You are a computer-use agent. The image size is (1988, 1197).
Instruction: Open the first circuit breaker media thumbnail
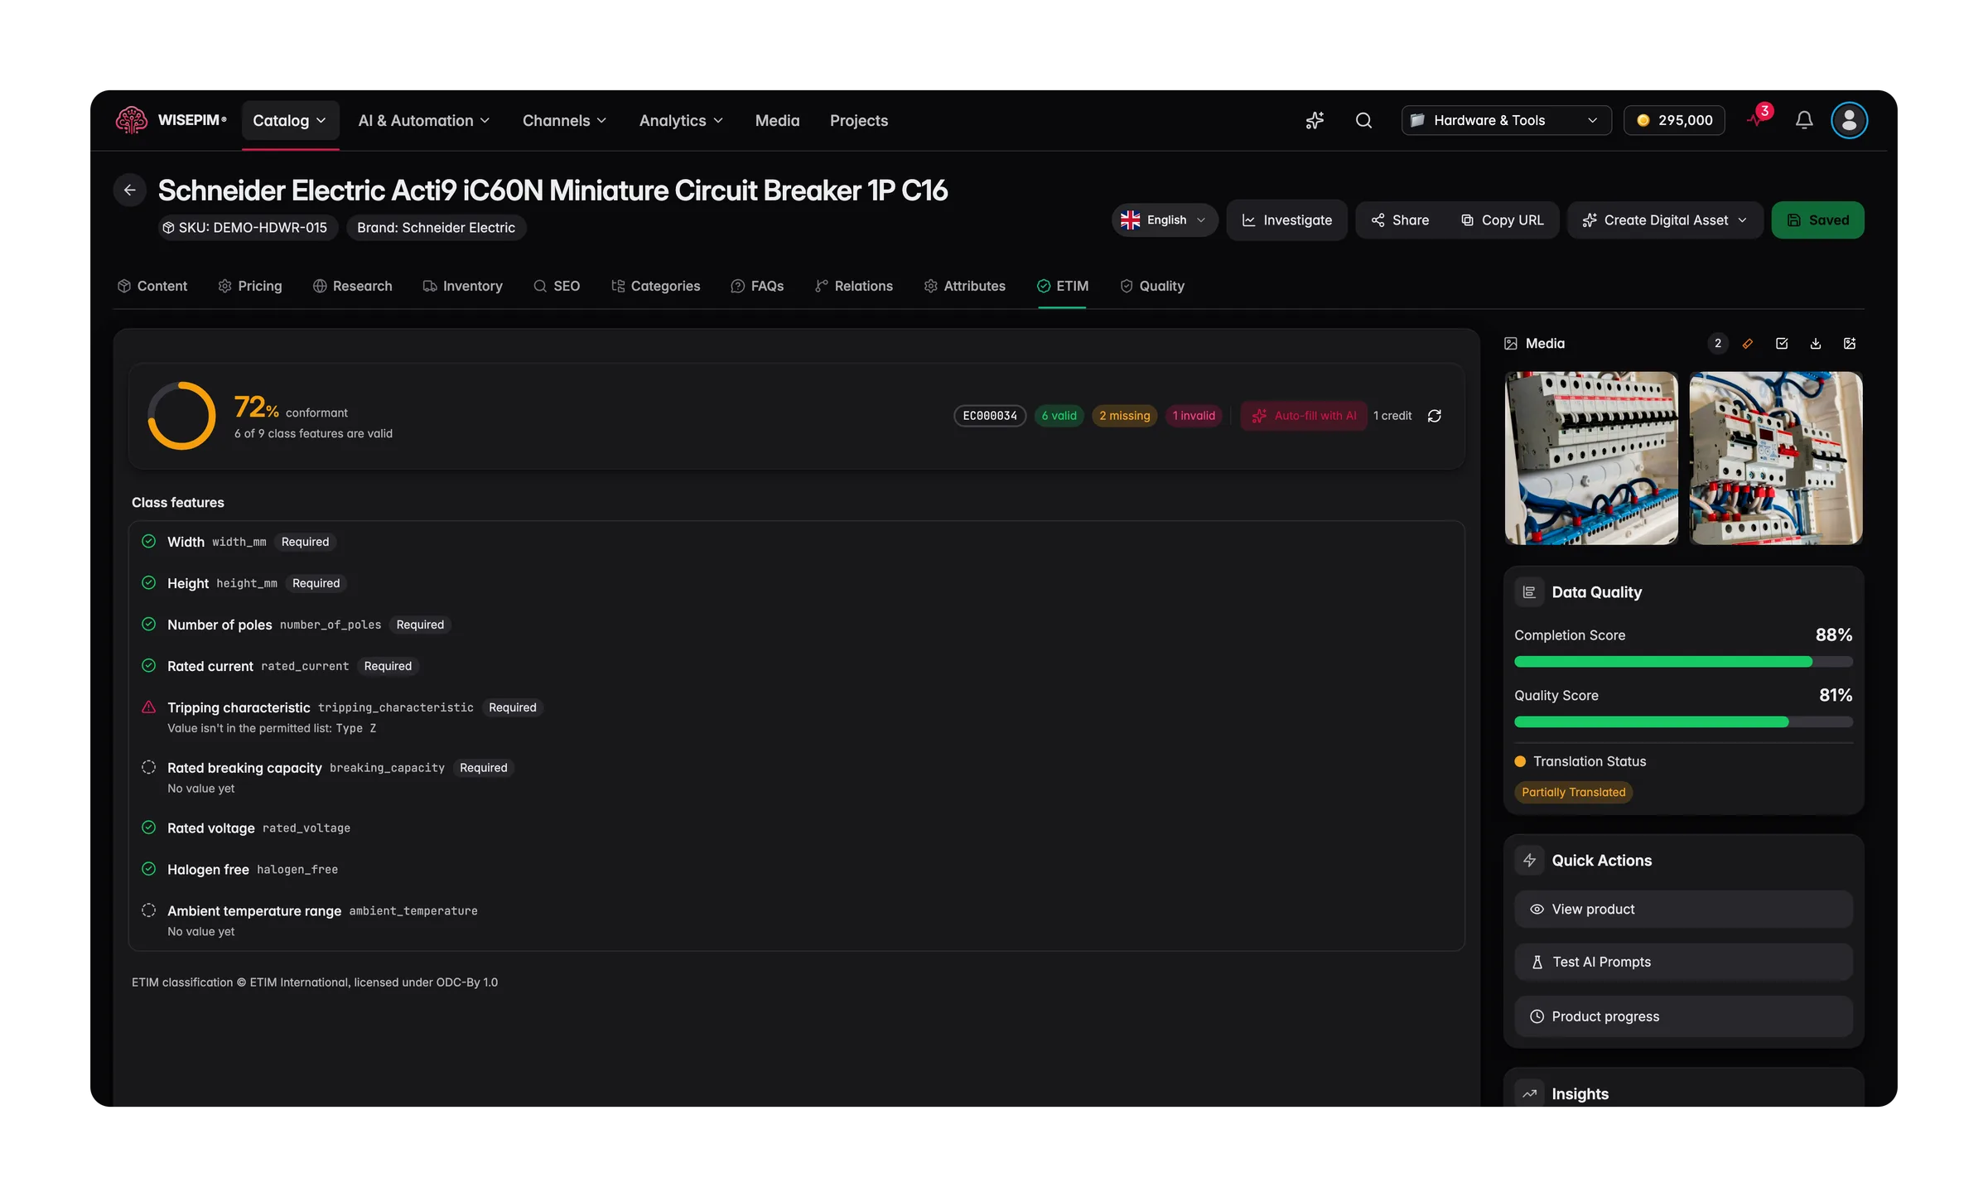[x=1591, y=458]
